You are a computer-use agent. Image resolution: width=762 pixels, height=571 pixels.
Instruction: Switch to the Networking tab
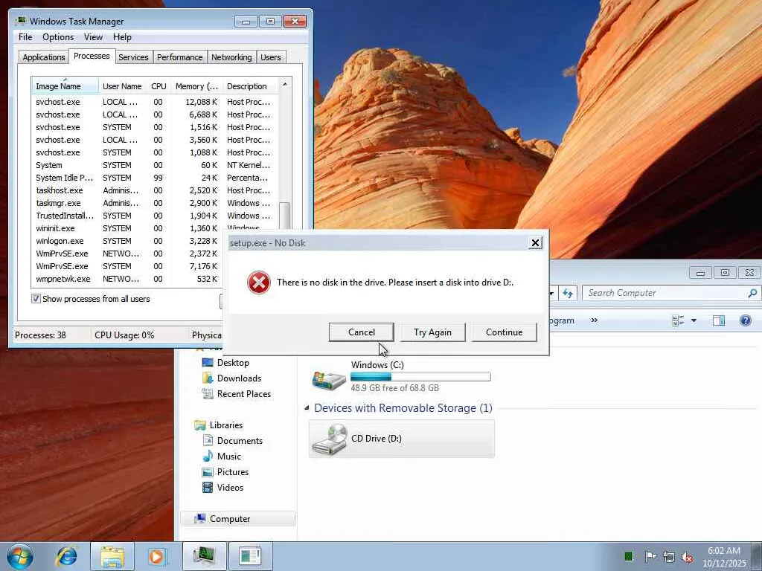pos(231,57)
